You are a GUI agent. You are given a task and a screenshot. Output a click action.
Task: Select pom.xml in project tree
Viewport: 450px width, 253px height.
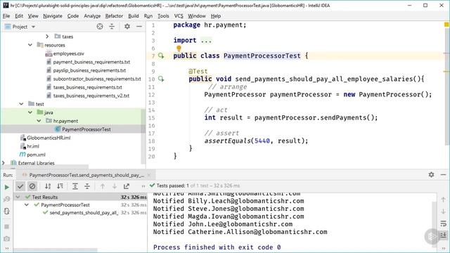[x=36, y=155]
